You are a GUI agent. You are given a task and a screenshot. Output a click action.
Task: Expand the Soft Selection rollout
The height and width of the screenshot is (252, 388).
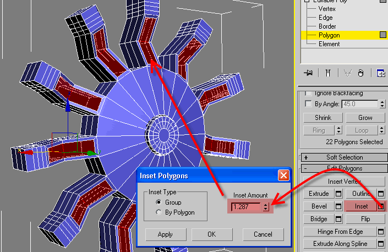[x=344, y=157]
